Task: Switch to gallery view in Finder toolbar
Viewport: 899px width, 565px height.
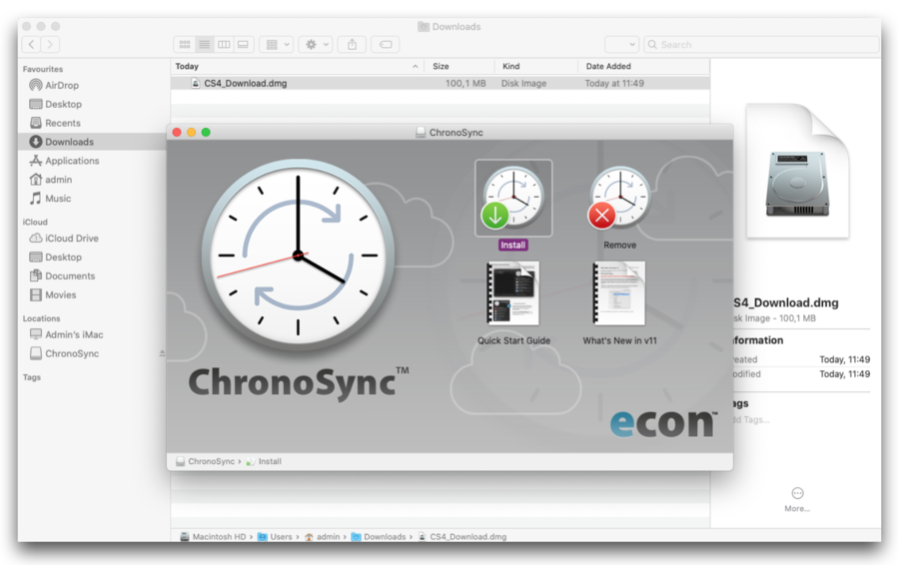Action: 243,44
